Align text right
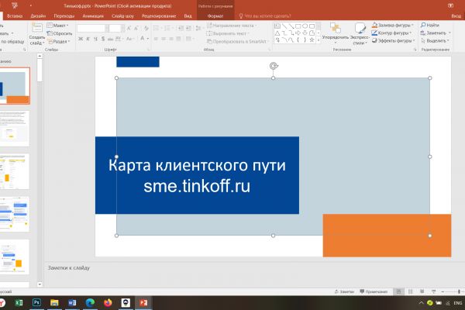Viewport: 465px width, 310px height. [171, 39]
